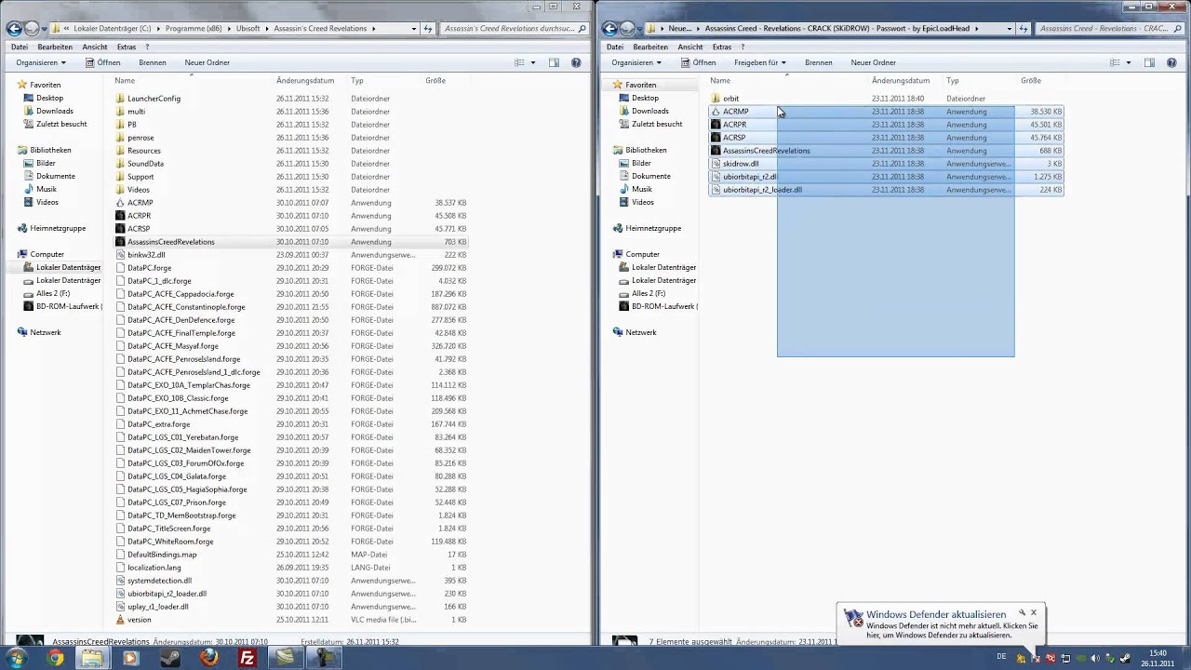Go back in right Explorer window
The height and width of the screenshot is (670, 1191).
[609, 29]
